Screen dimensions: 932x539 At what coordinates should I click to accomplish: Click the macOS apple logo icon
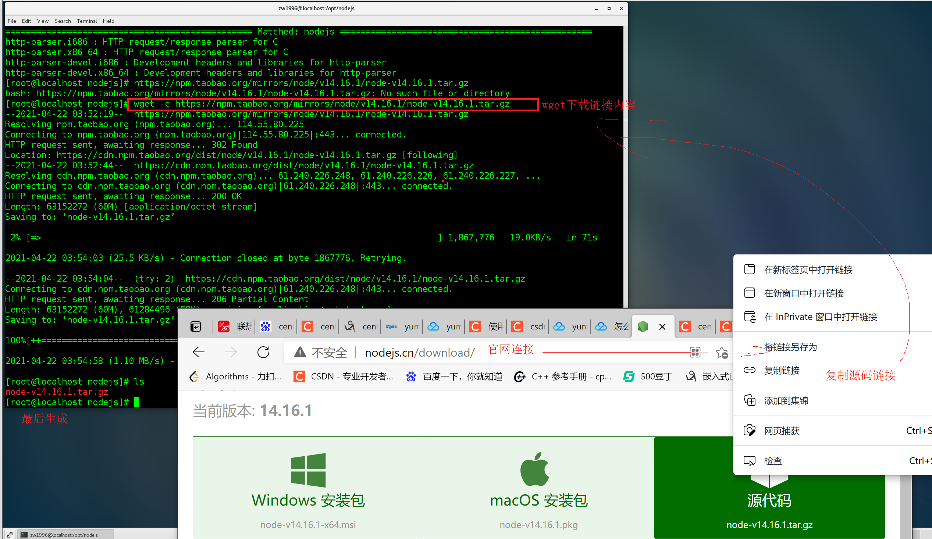[534, 469]
